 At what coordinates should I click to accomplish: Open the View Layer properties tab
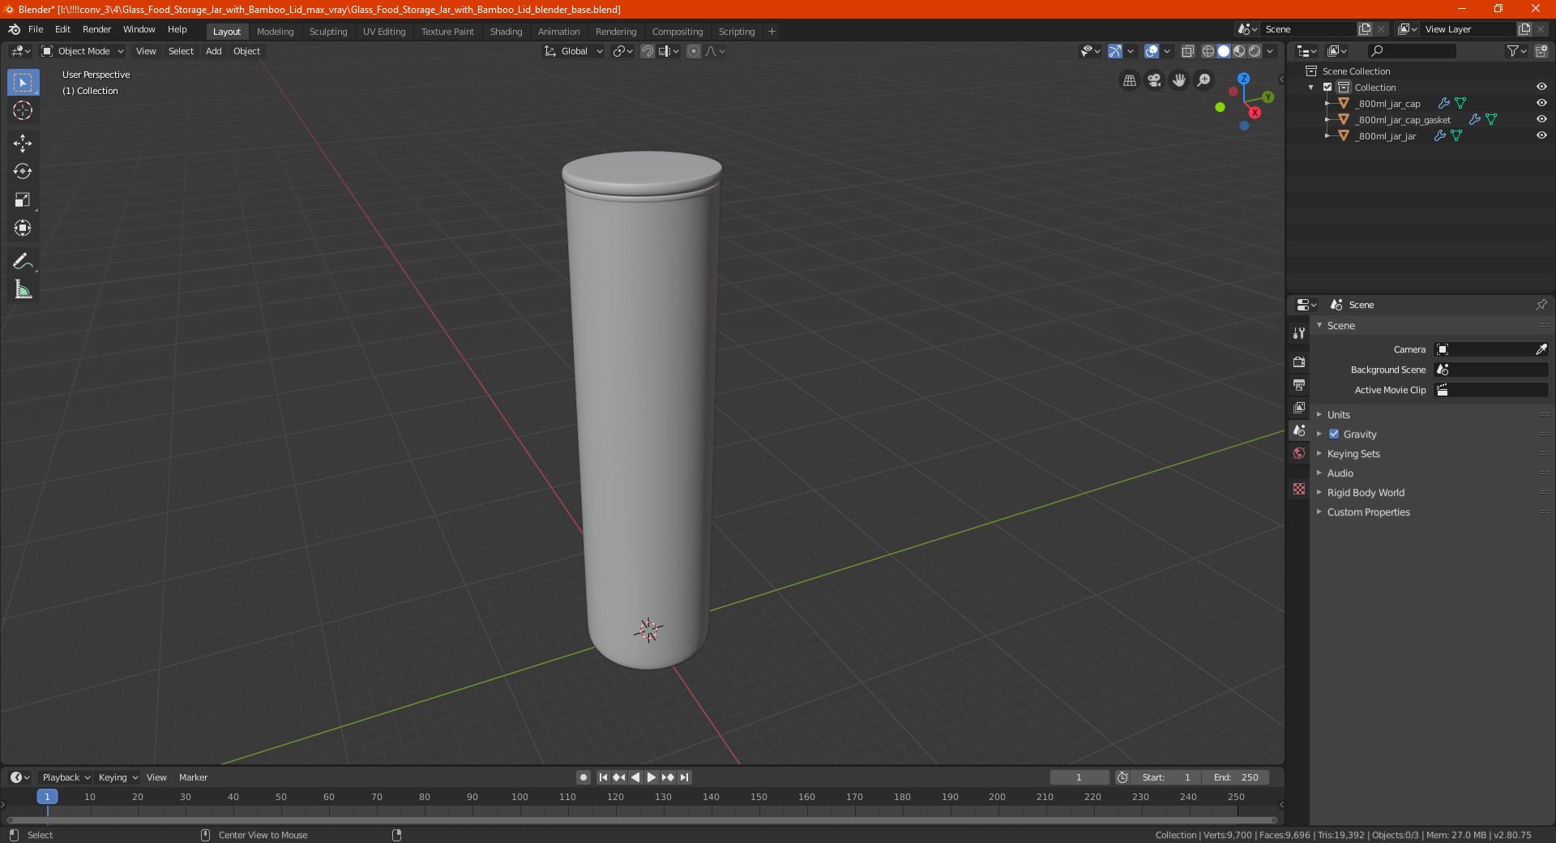coord(1299,407)
